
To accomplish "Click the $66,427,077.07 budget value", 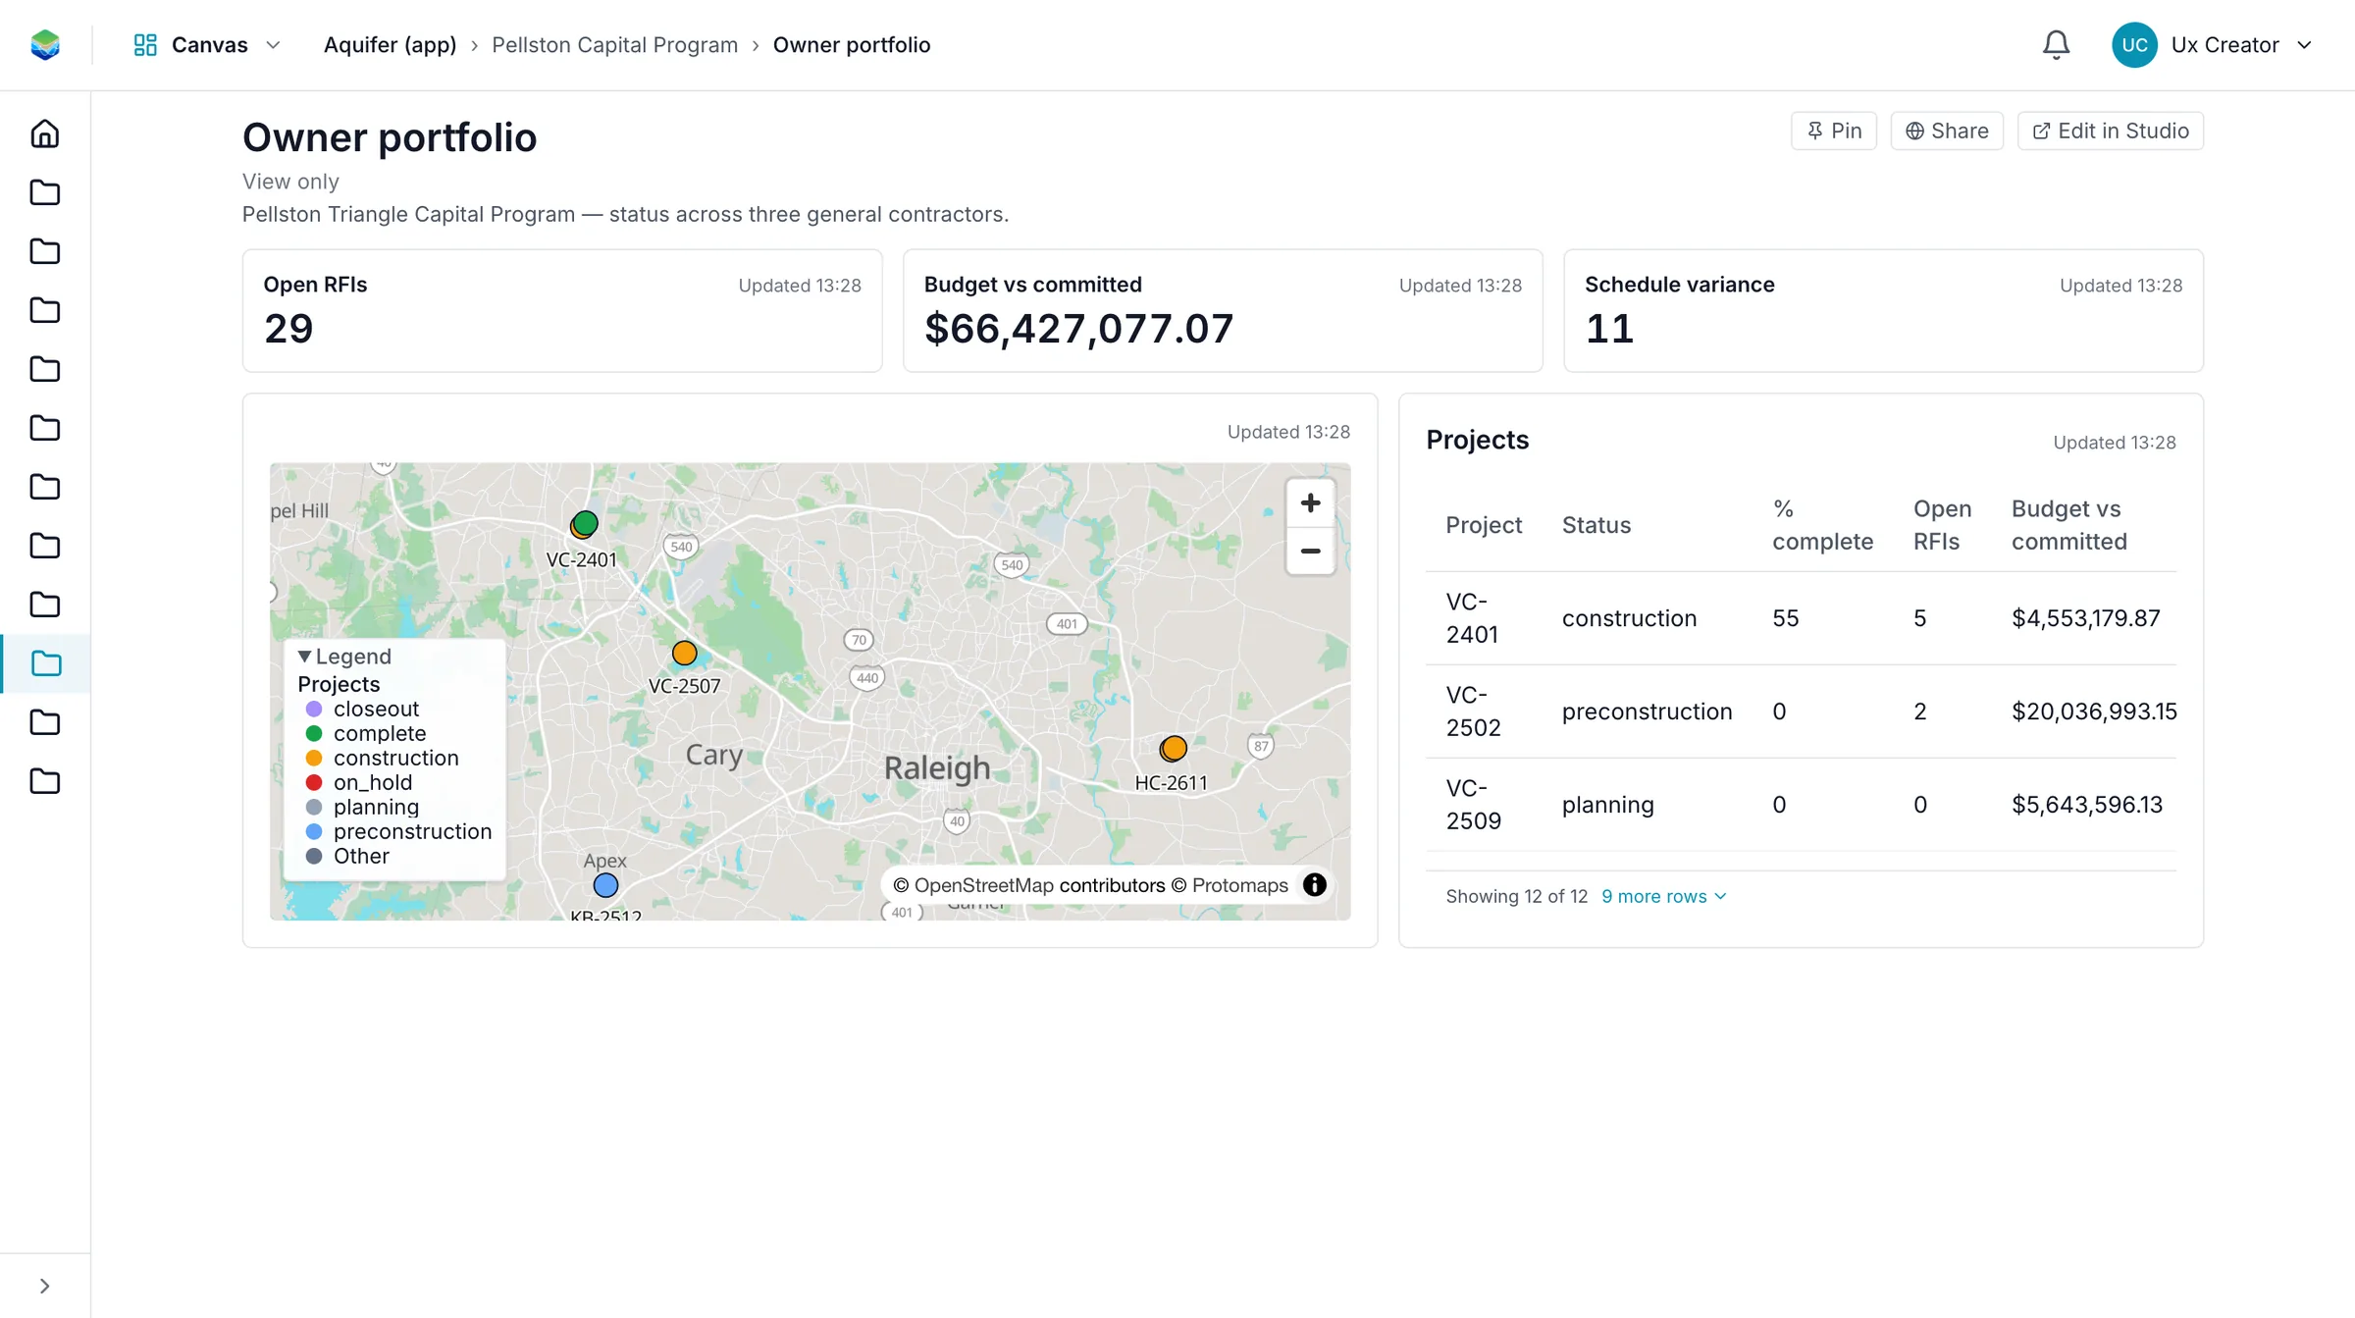I will pyautogui.click(x=1078, y=329).
